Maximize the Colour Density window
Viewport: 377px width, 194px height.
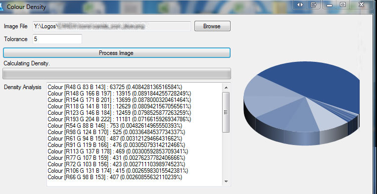point(343,5)
